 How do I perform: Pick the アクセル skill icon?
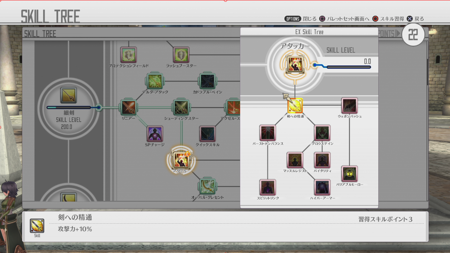click(x=233, y=107)
